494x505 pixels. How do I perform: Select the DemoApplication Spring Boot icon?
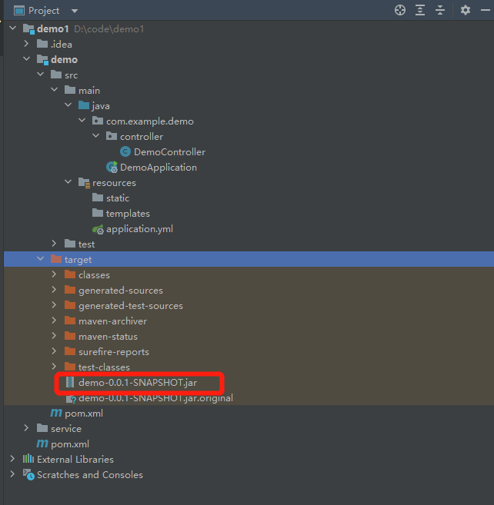click(x=112, y=167)
